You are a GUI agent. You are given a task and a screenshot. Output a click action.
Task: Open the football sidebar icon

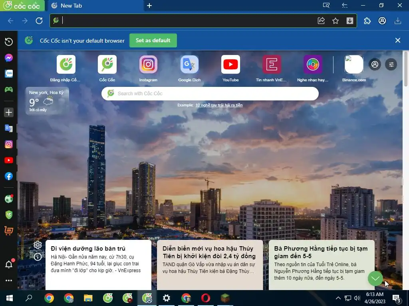click(9, 199)
